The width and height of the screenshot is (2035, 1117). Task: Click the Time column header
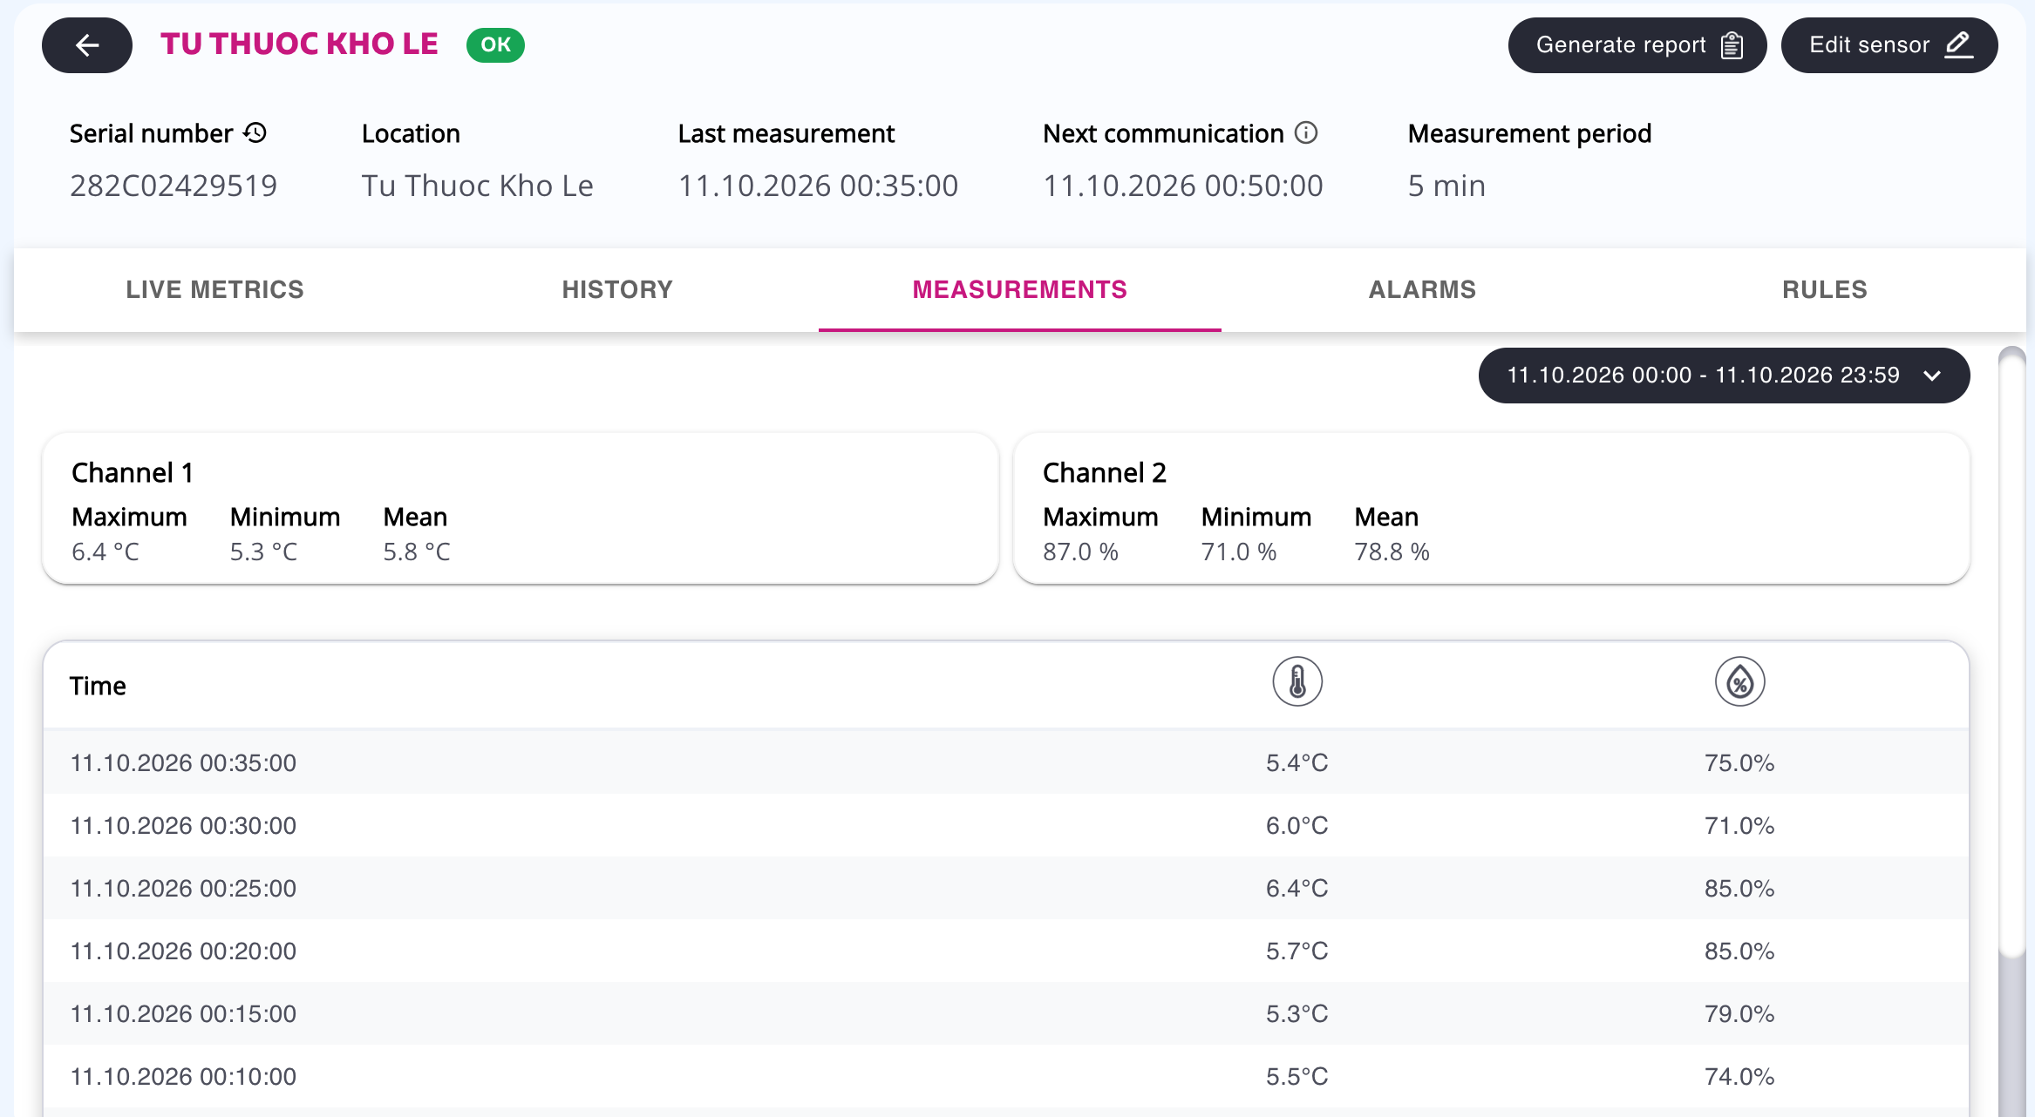[98, 686]
